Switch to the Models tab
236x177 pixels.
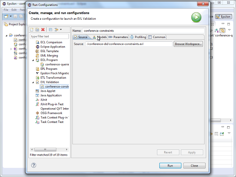coord(100,37)
